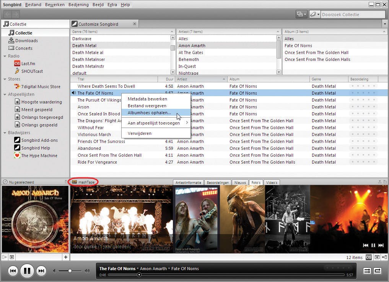Open the tab list dropdown arrow
The width and height of the screenshot is (389, 282).
point(385,24)
